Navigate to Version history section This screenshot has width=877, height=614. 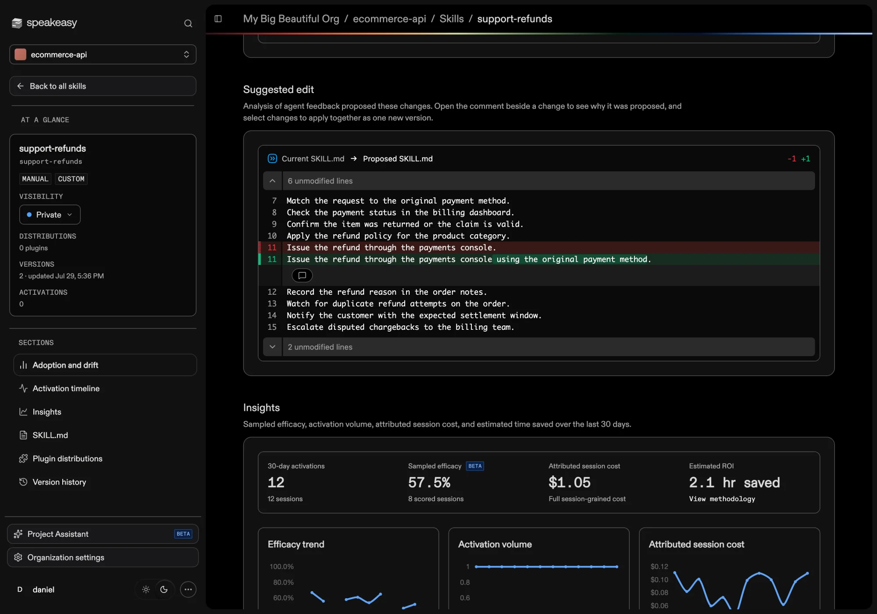click(105, 482)
